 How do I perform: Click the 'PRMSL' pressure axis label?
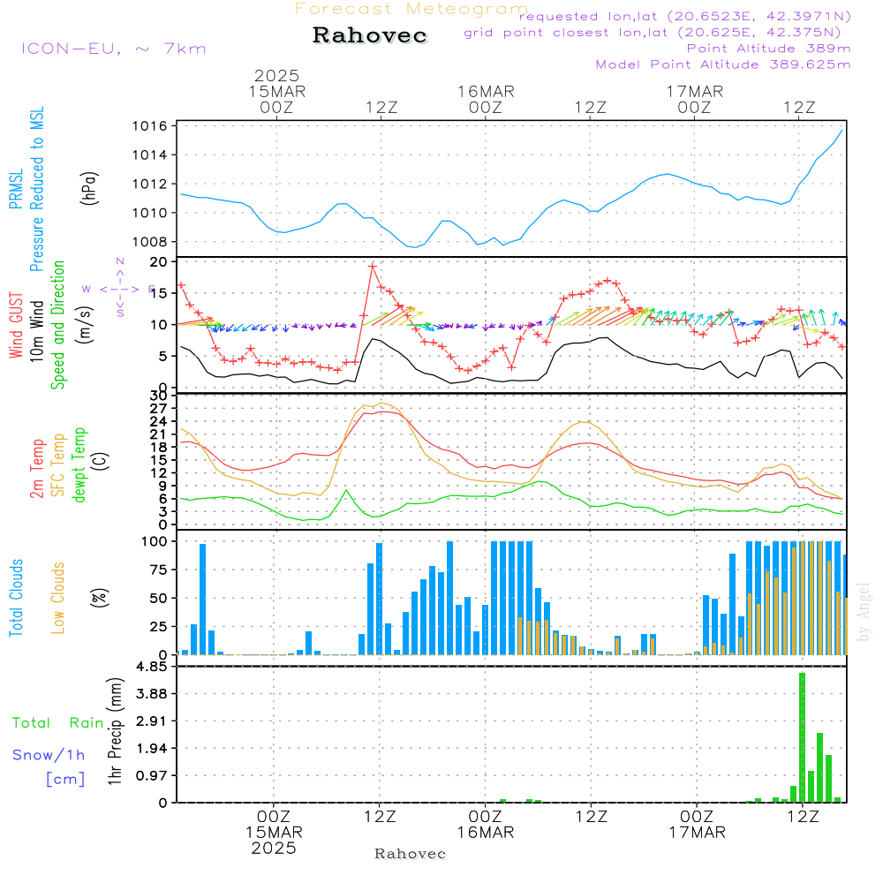(16, 189)
